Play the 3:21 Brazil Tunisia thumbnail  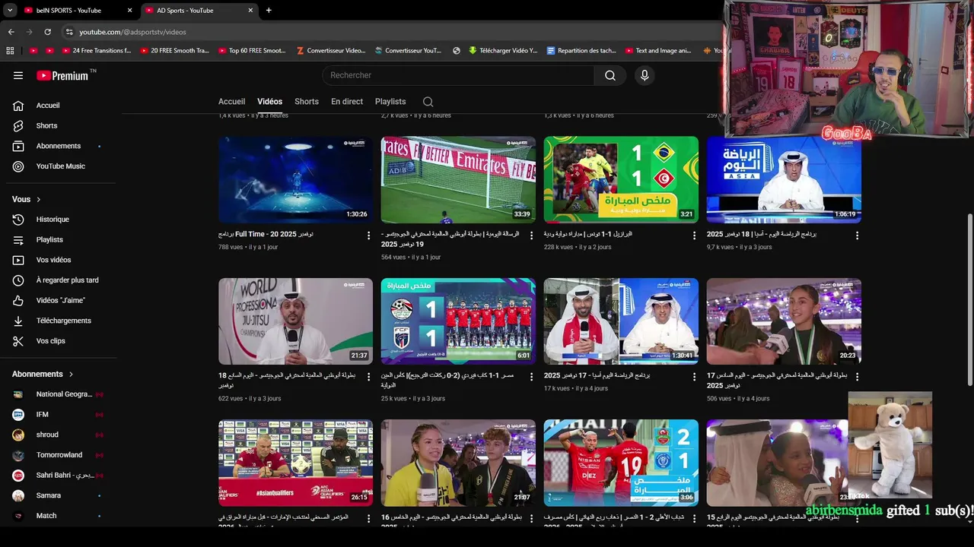[621, 179]
